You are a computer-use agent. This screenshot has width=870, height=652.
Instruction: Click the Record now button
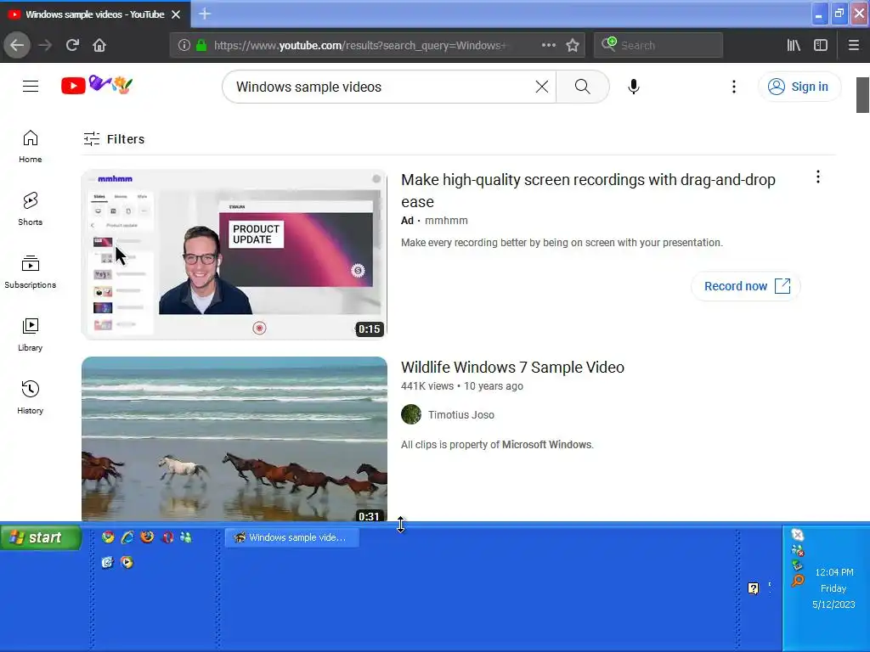tap(746, 286)
